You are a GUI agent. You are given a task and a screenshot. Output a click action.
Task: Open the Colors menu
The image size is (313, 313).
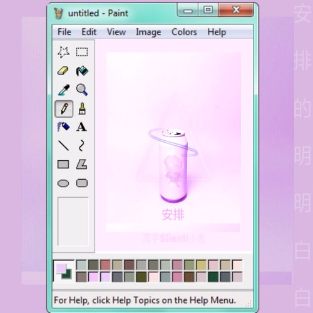coord(184,32)
